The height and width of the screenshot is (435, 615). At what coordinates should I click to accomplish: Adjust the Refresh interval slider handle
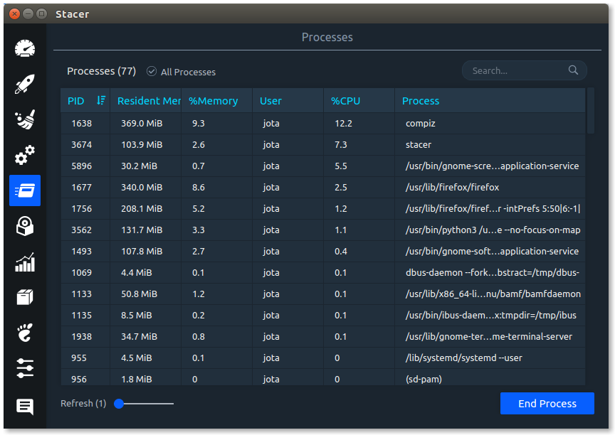tap(119, 404)
